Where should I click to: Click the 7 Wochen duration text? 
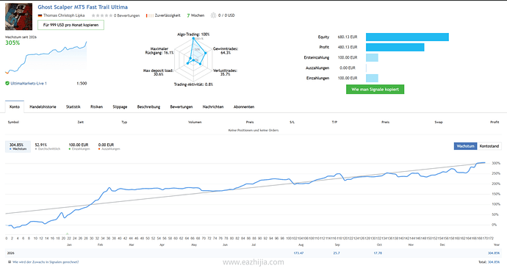[x=195, y=15]
